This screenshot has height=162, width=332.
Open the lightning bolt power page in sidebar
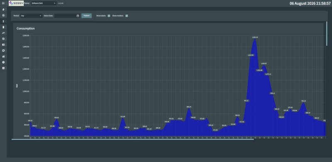[x=3, y=10]
